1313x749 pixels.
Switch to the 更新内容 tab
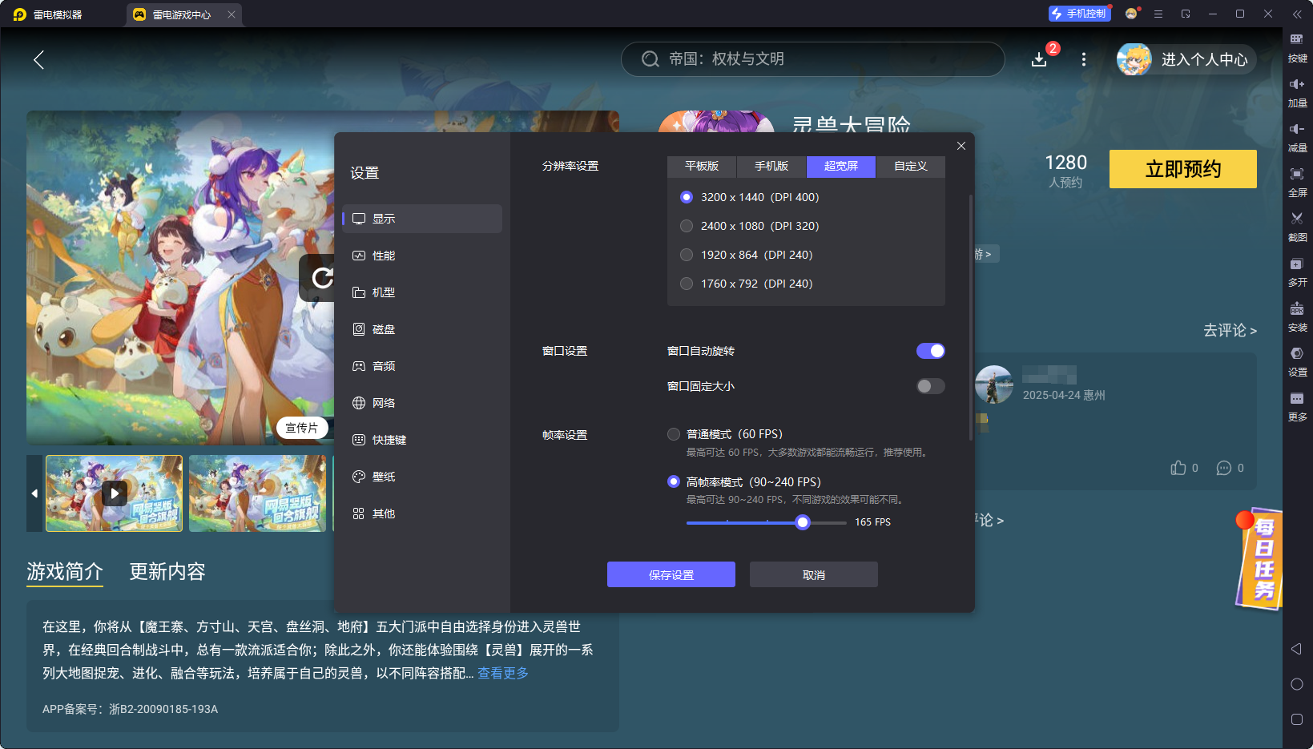[167, 571]
